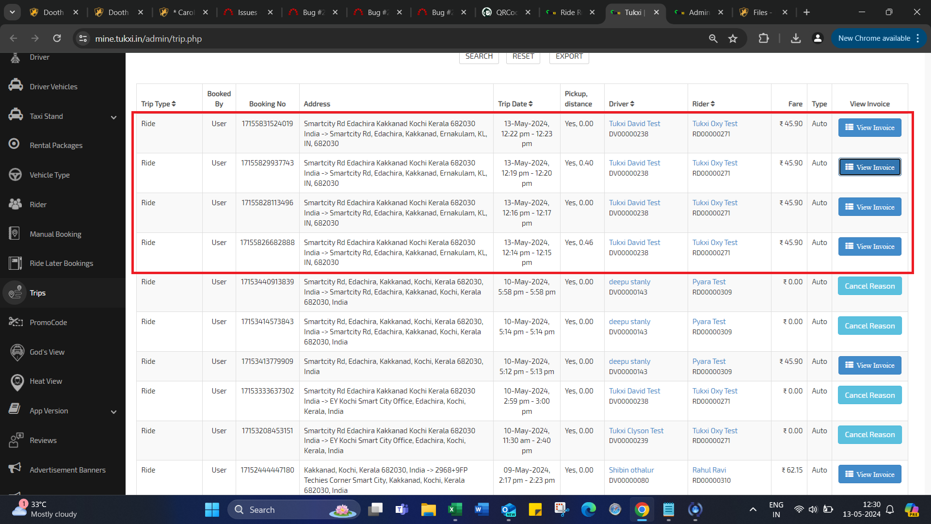Image resolution: width=931 pixels, height=524 pixels.
Task: Open the Pyara Test rider link
Action: 708,282
